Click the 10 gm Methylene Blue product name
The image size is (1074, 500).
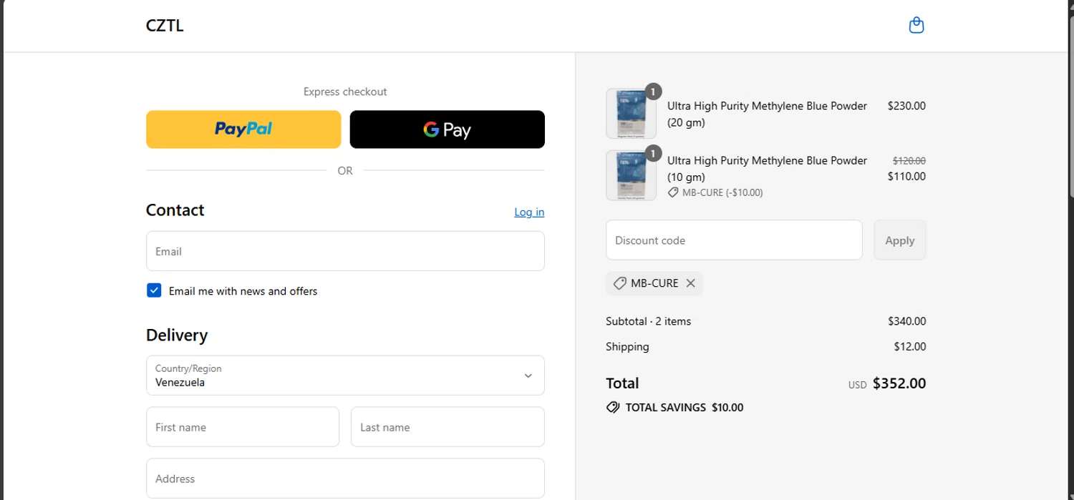pyautogui.click(x=767, y=169)
